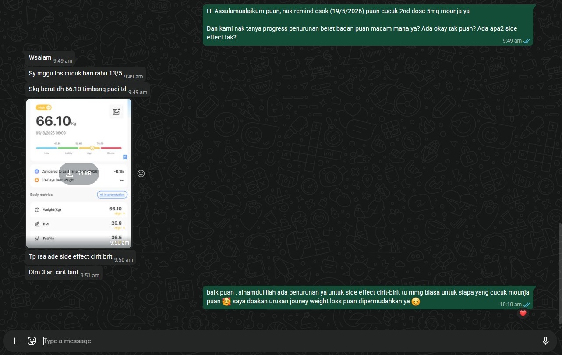
Task: Click message "Sy mggu lps cucuk hari rabu 13/5"
Action: (85, 74)
